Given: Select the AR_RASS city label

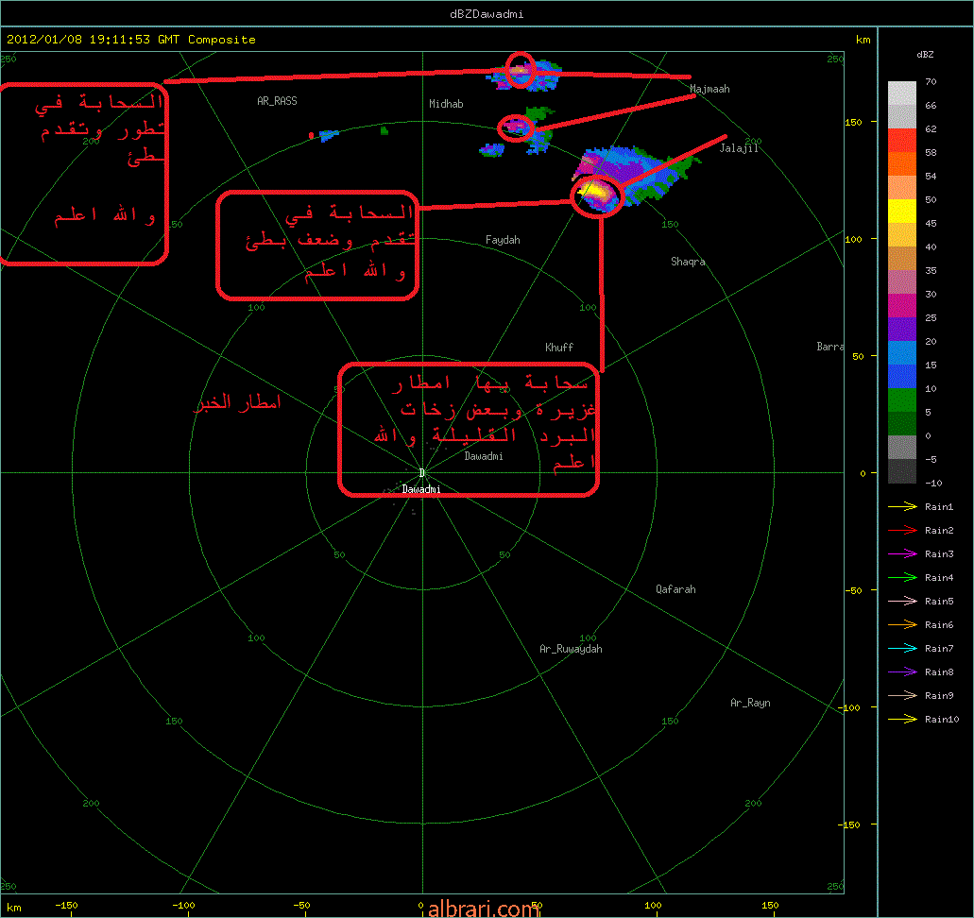Looking at the screenshot, I should 277,101.
